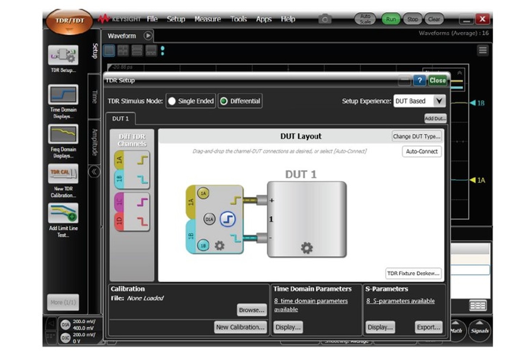Open the Help menu
The width and height of the screenshot is (523, 353).
(x=288, y=19)
